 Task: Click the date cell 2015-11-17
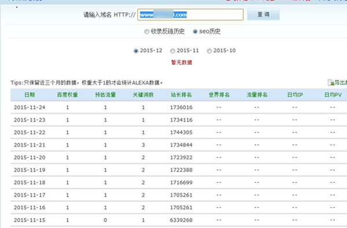click(29, 195)
